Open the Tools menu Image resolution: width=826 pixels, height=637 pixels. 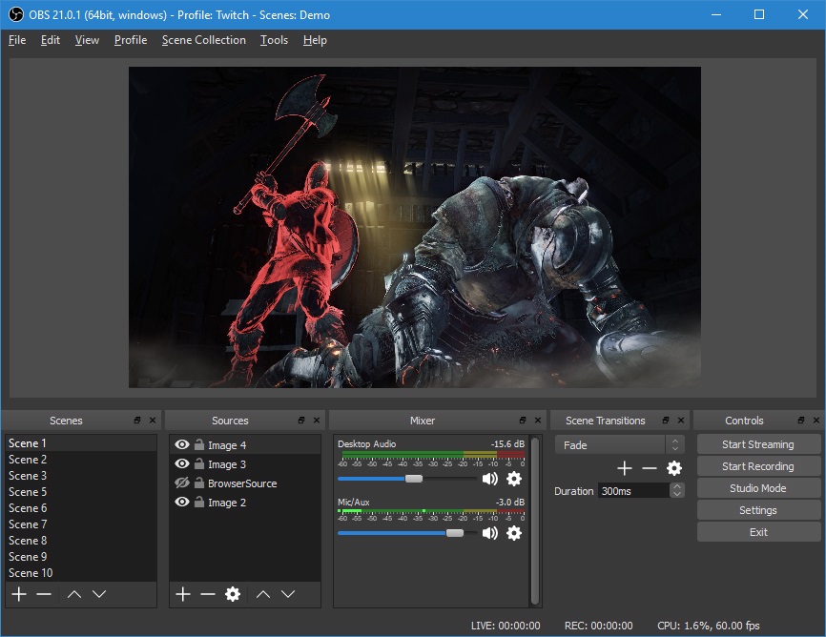tap(274, 40)
